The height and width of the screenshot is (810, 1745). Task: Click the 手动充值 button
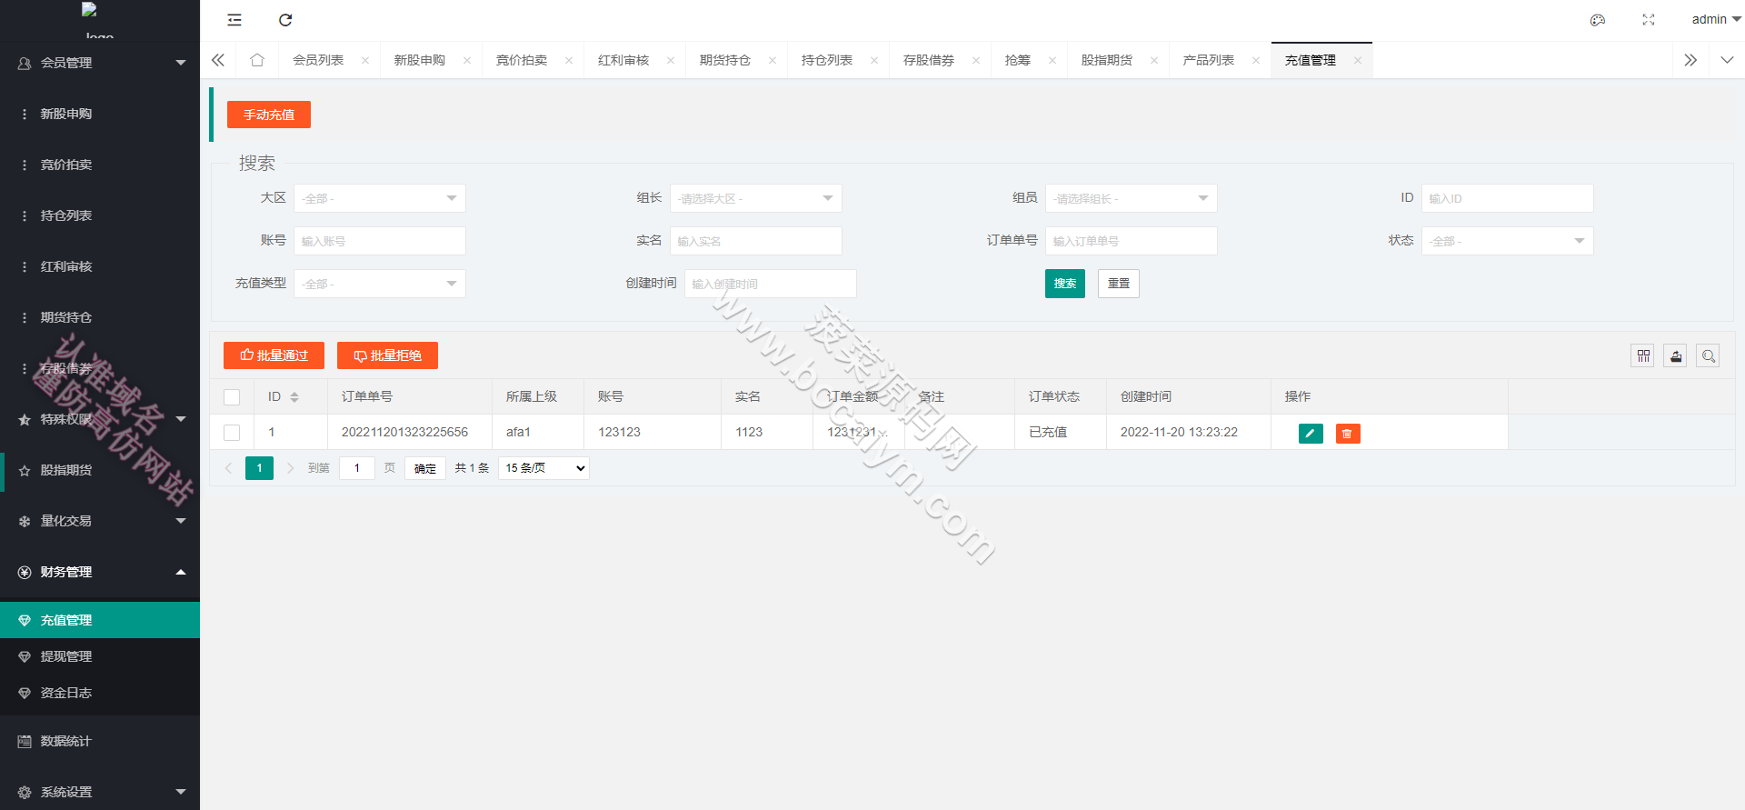click(269, 115)
